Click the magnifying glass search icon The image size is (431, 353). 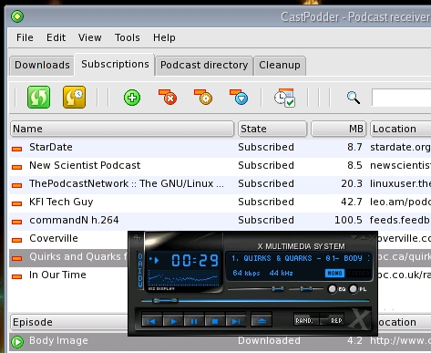coord(354,98)
